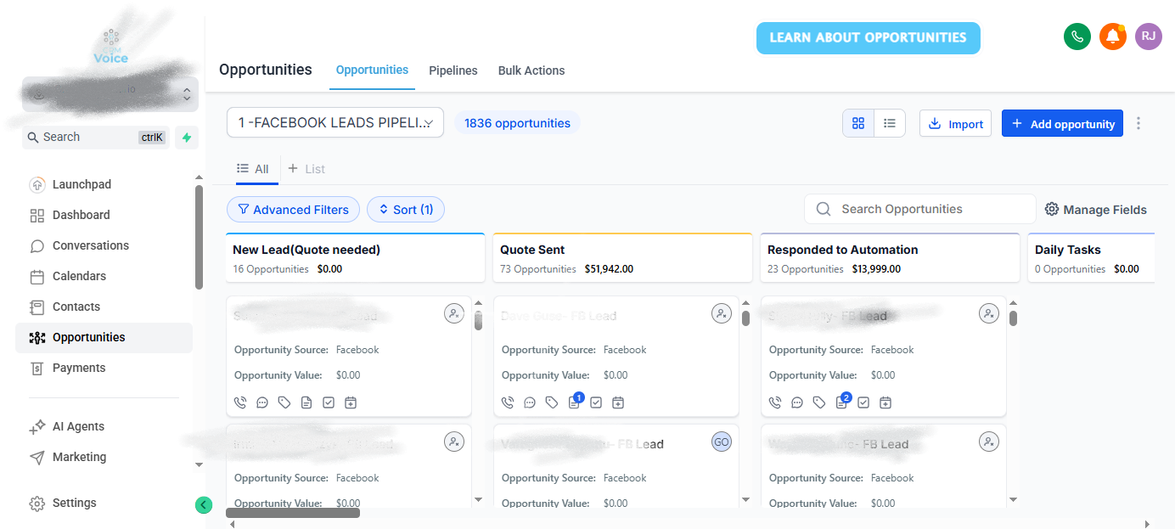Click phone icon on first Quote Sent card
Image resolution: width=1175 pixels, height=529 pixels.
pos(508,402)
